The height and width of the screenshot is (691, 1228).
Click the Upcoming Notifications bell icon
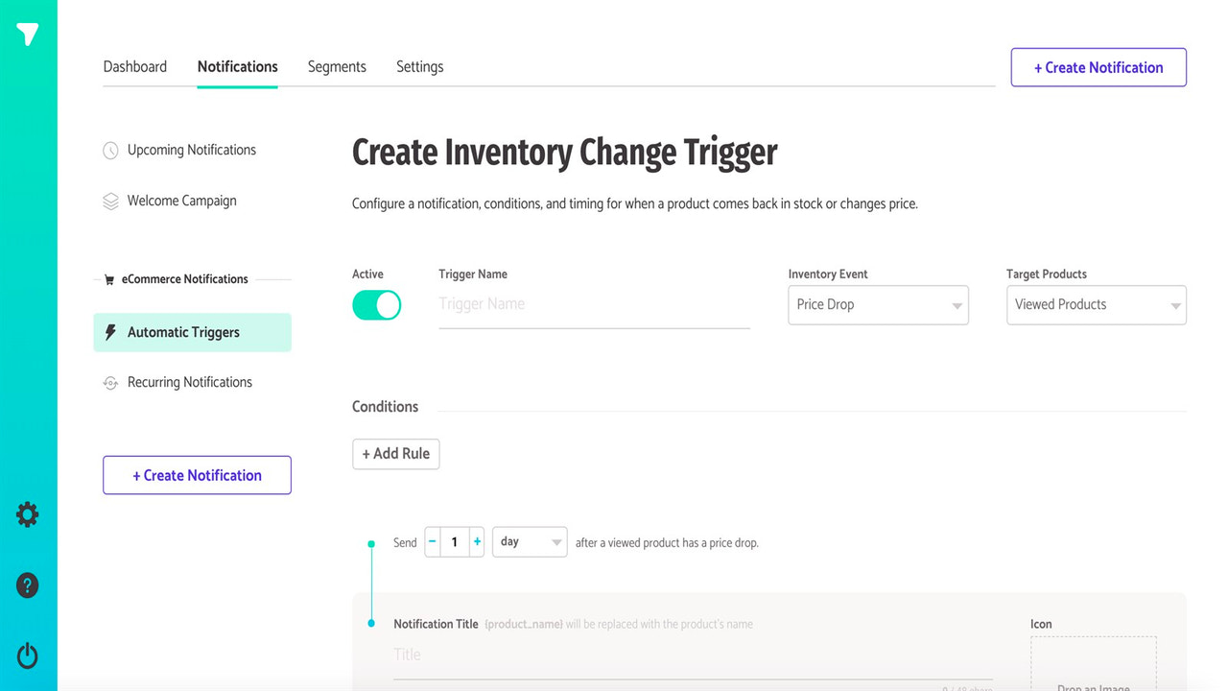click(110, 150)
